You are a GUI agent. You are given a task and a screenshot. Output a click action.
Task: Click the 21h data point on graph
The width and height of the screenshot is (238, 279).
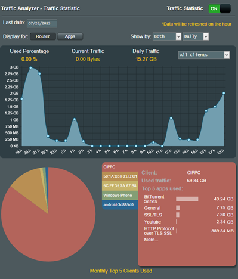(x=39, y=73)
